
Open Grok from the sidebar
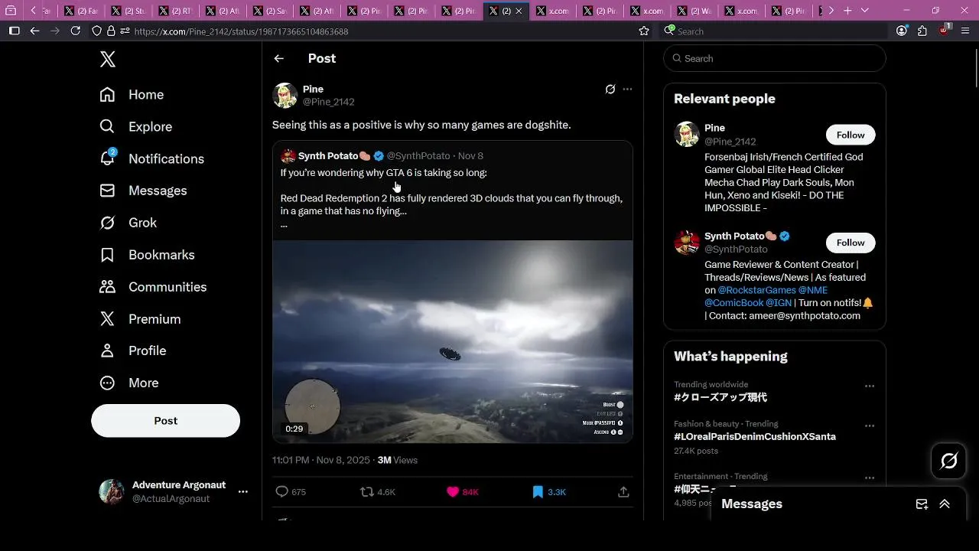(128, 223)
